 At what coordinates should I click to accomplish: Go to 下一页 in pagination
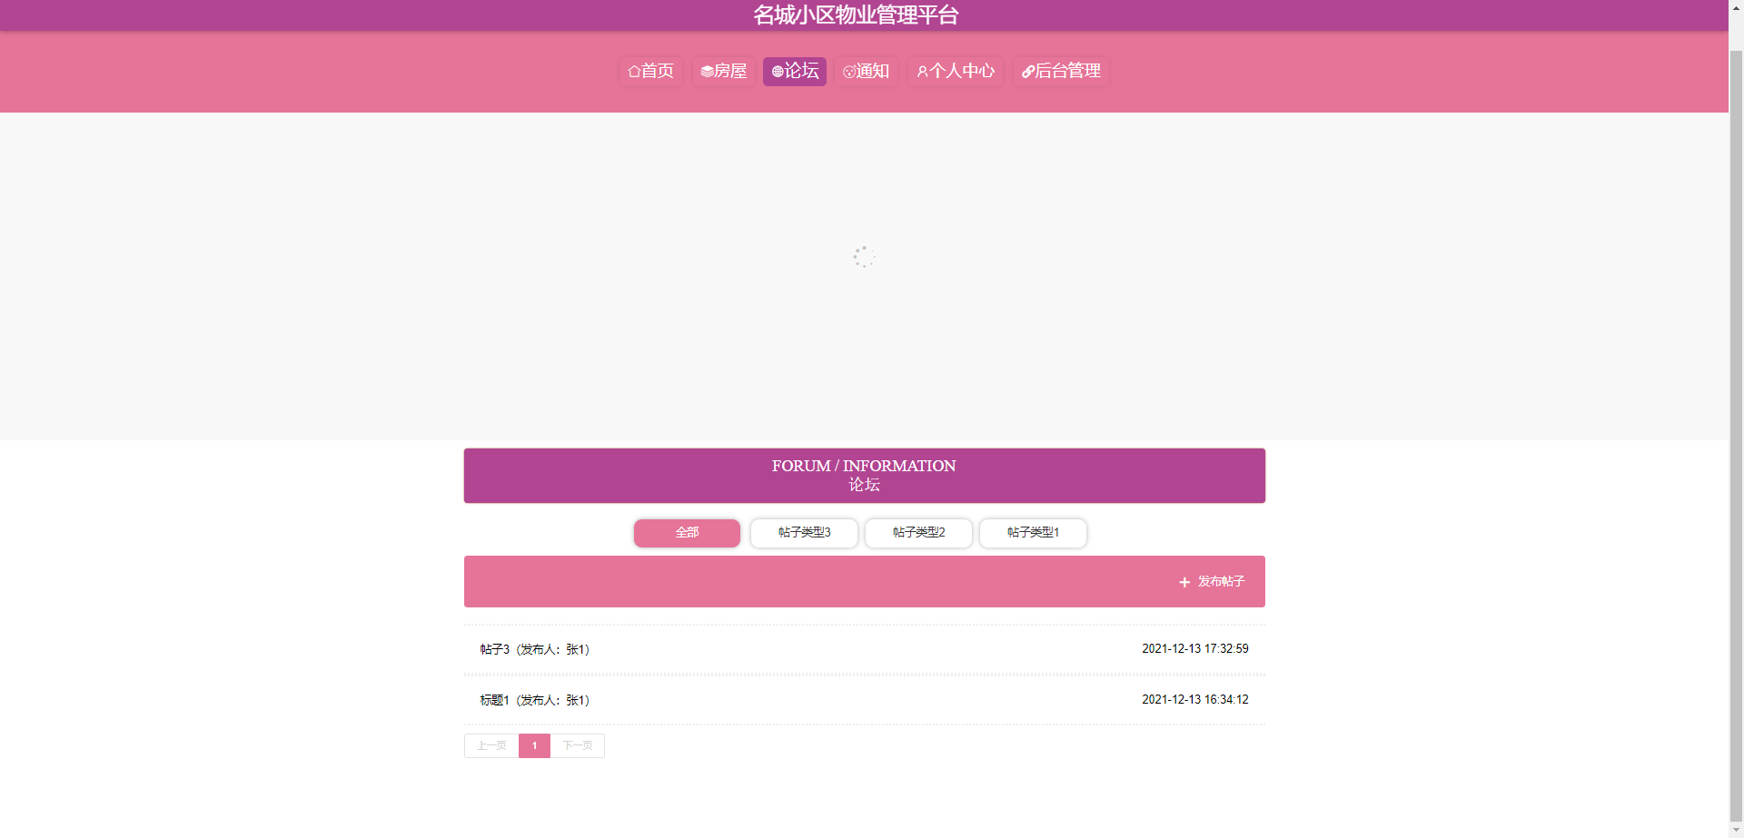[578, 745]
